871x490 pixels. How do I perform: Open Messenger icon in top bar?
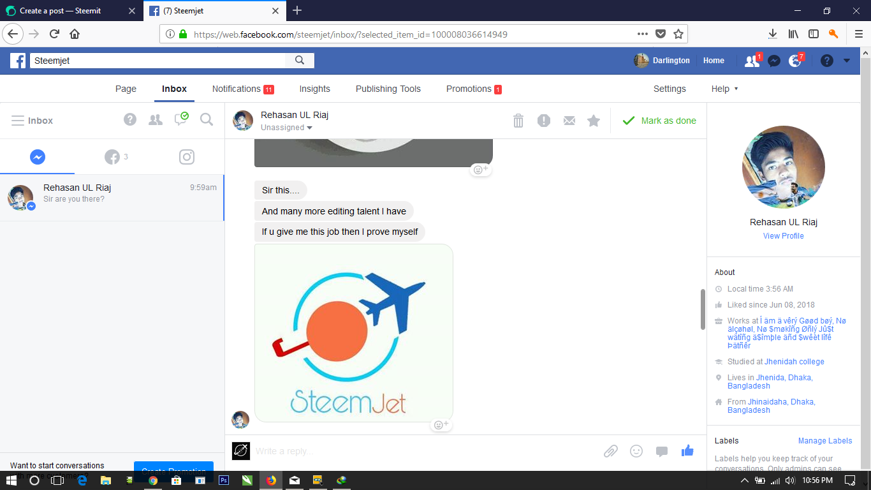pyautogui.click(x=774, y=61)
